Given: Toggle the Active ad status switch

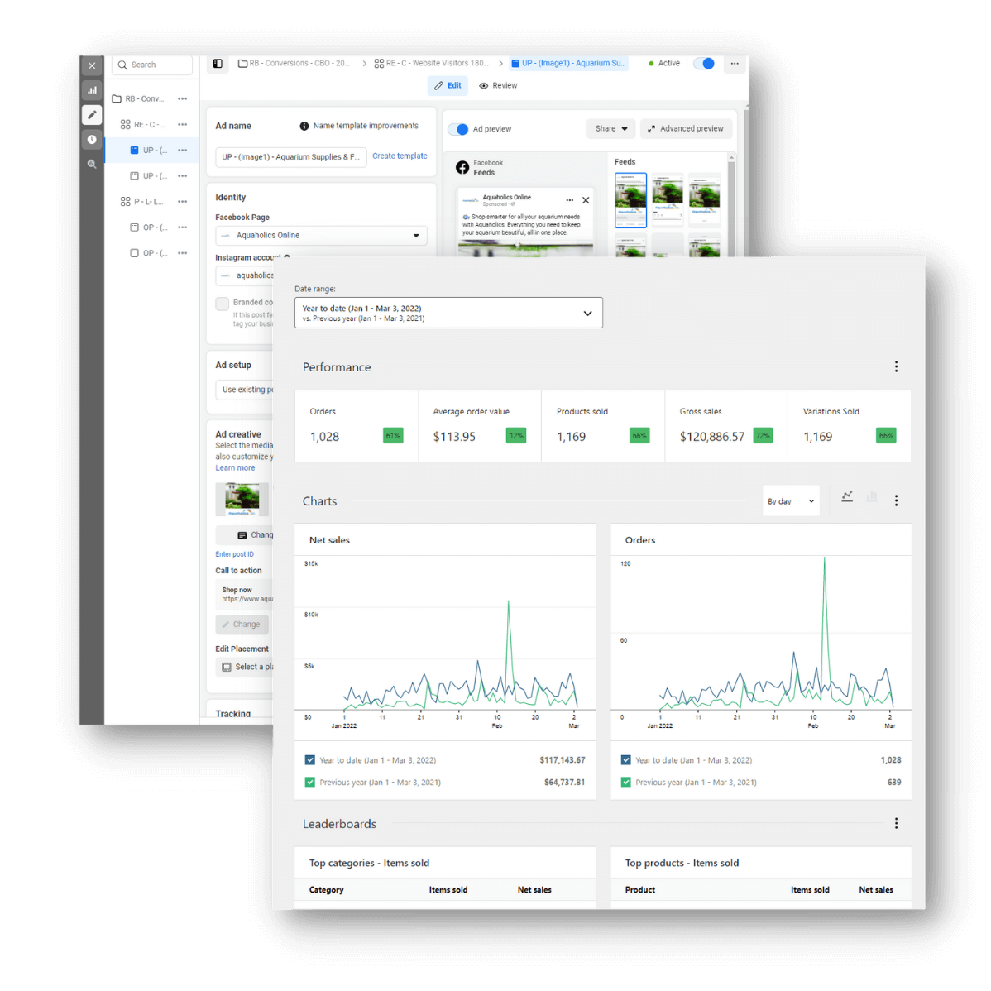Looking at the screenshot, I should tap(704, 64).
